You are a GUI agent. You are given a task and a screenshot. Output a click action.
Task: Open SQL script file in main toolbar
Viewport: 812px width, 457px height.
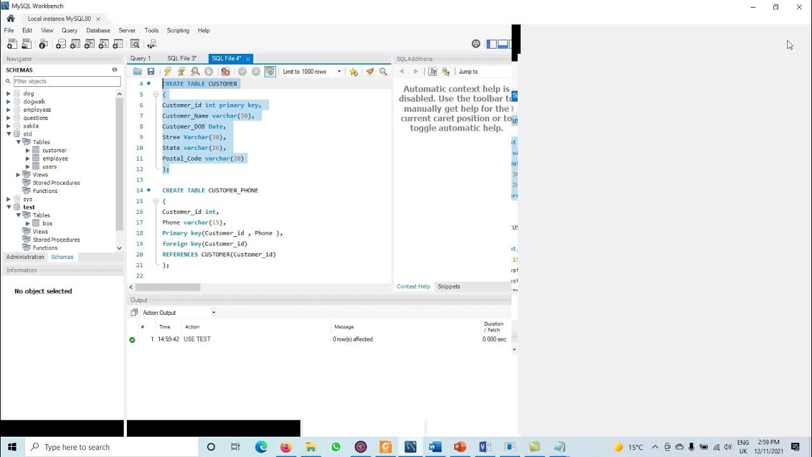(27, 44)
